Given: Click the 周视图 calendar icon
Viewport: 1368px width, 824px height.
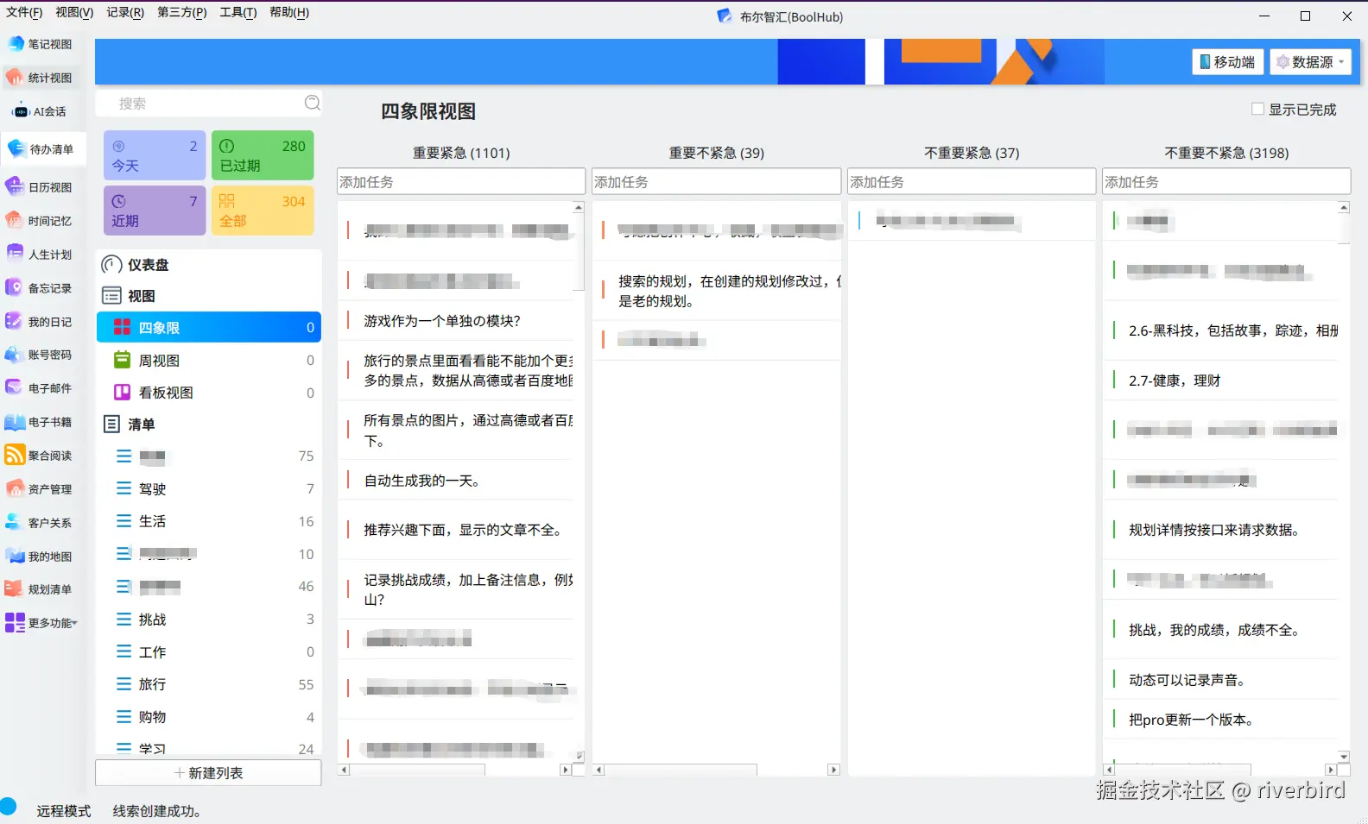Looking at the screenshot, I should click(123, 361).
